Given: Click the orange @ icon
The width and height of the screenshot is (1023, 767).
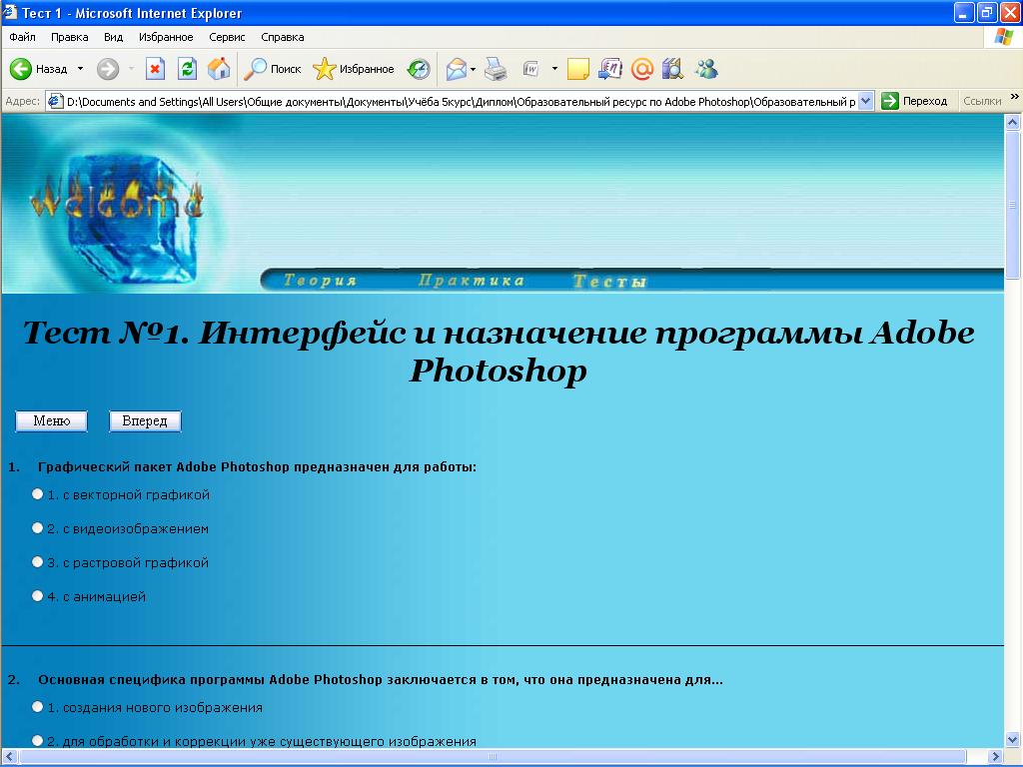Looking at the screenshot, I should pos(642,69).
